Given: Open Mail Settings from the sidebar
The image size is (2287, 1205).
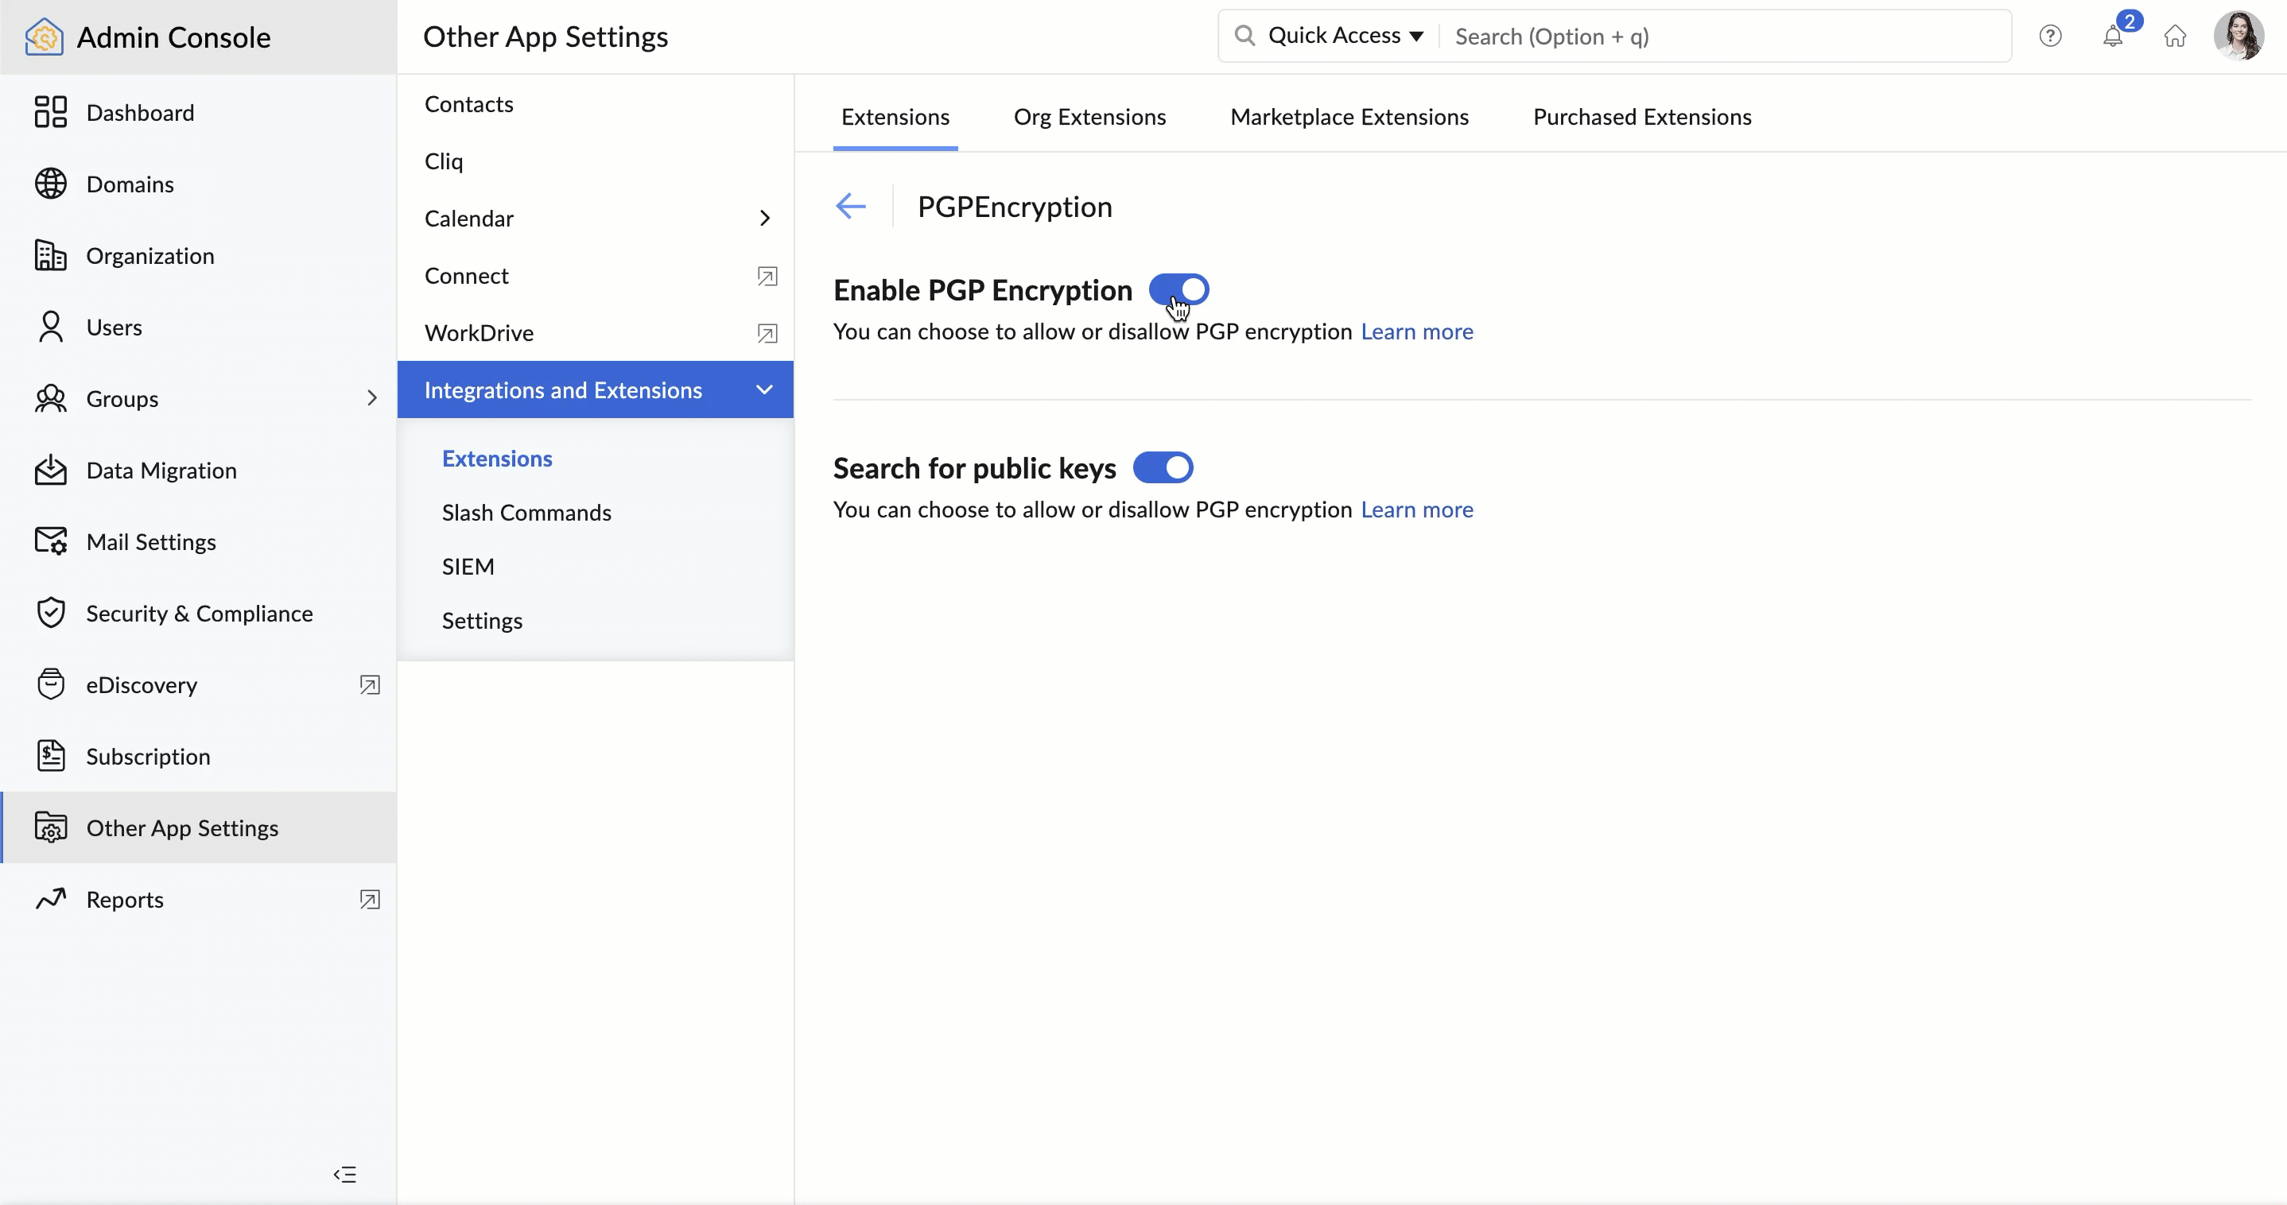Looking at the screenshot, I should [x=51, y=541].
